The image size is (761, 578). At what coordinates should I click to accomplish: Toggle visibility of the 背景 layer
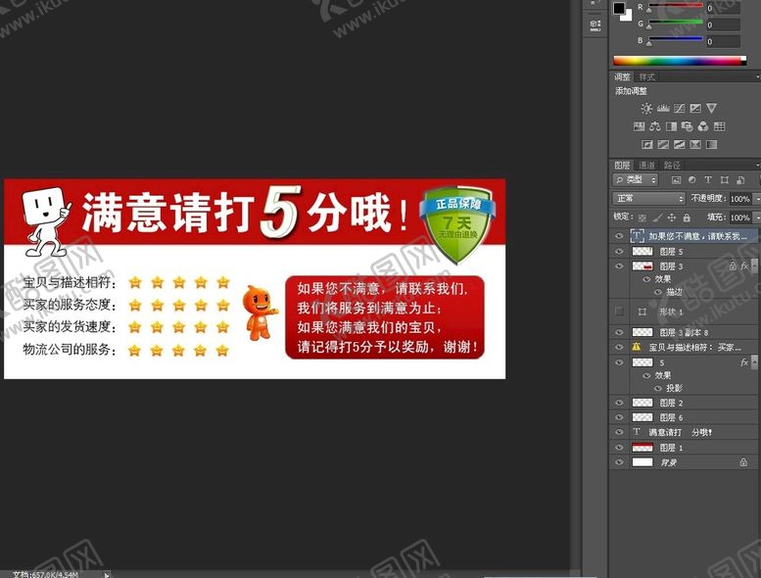point(618,461)
